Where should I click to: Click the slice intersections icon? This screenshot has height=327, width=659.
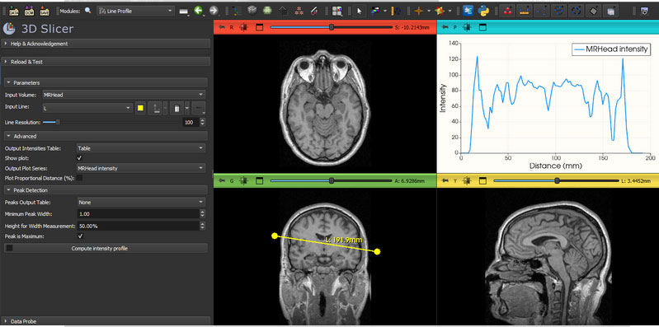tap(440, 11)
